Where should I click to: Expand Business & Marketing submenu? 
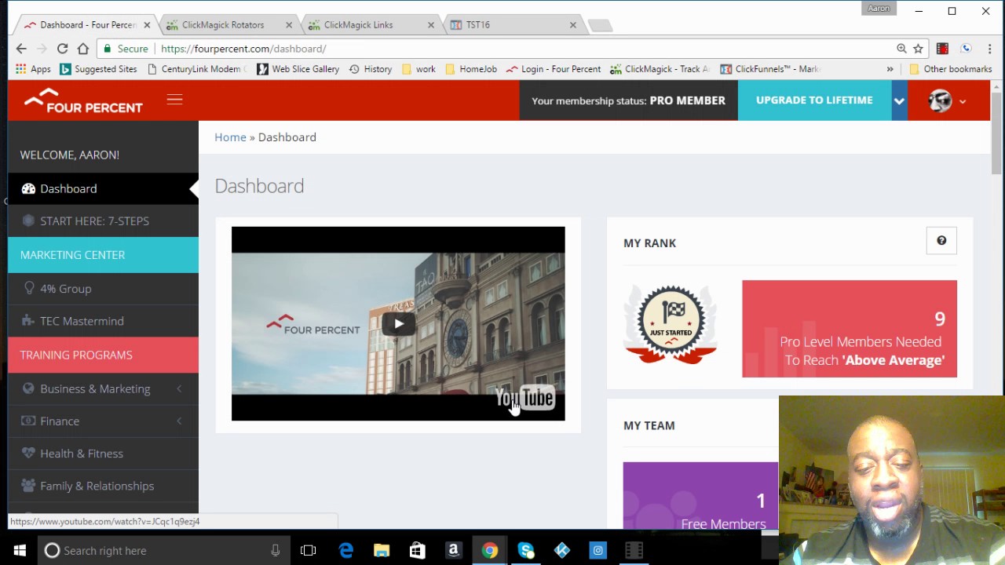pyautogui.click(x=103, y=388)
